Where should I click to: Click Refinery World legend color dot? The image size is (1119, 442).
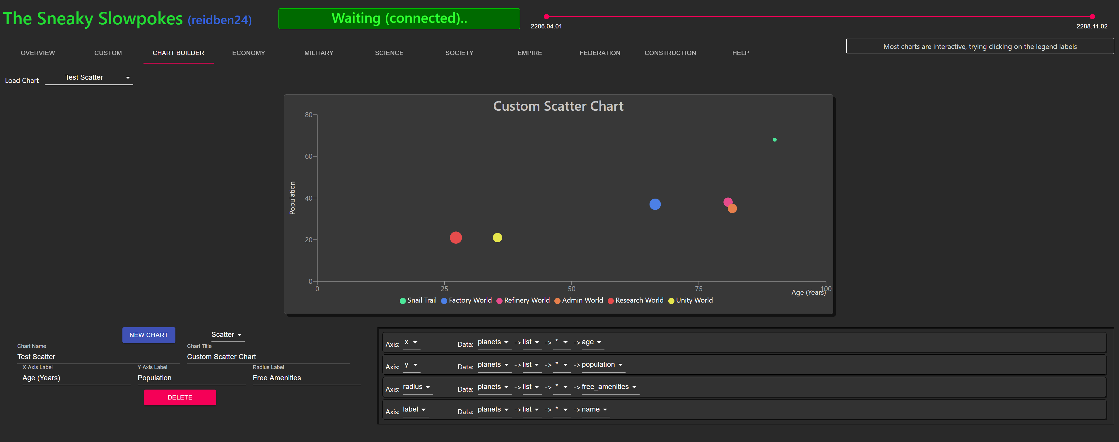coord(500,301)
